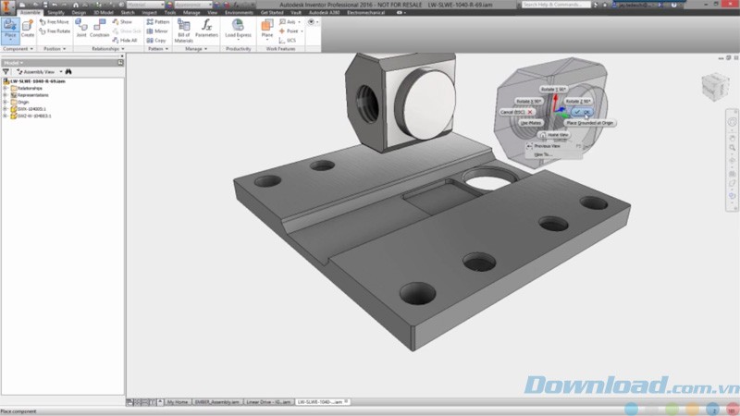The width and height of the screenshot is (740, 416).
Task: Expand the Relationships tree node
Action: pos(5,88)
